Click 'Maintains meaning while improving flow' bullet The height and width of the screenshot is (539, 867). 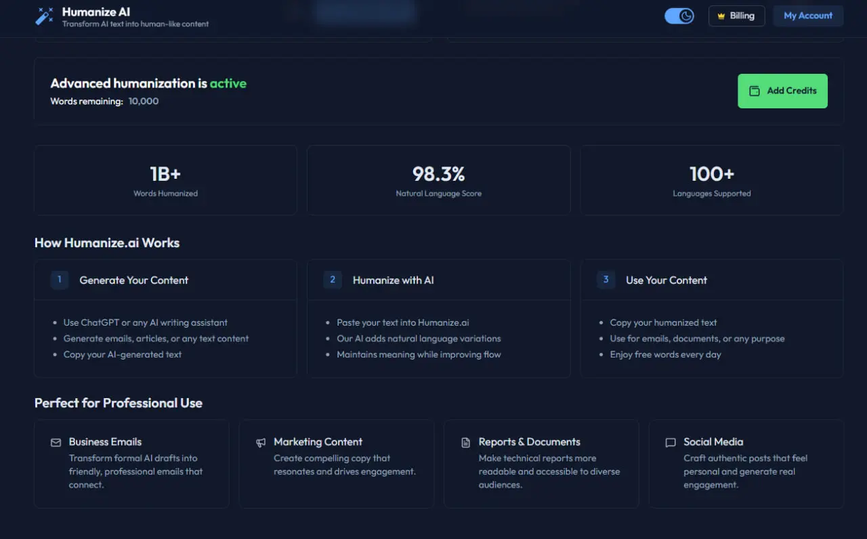tap(419, 354)
